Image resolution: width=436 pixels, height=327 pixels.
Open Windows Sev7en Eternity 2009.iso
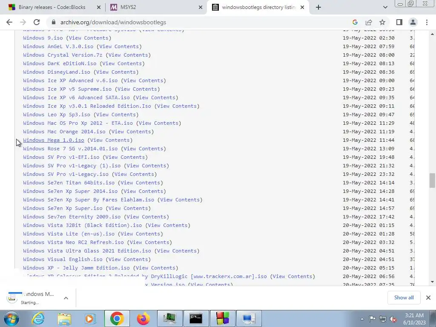click(x=72, y=217)
